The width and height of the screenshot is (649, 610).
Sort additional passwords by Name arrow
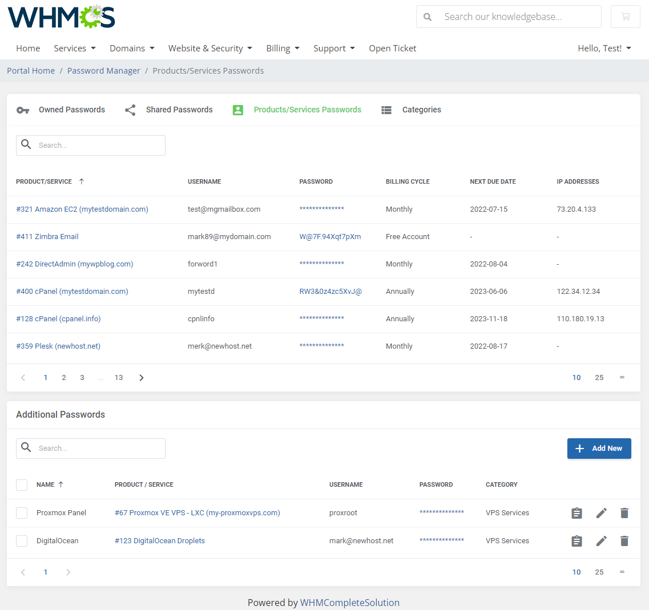click(61, 484)
